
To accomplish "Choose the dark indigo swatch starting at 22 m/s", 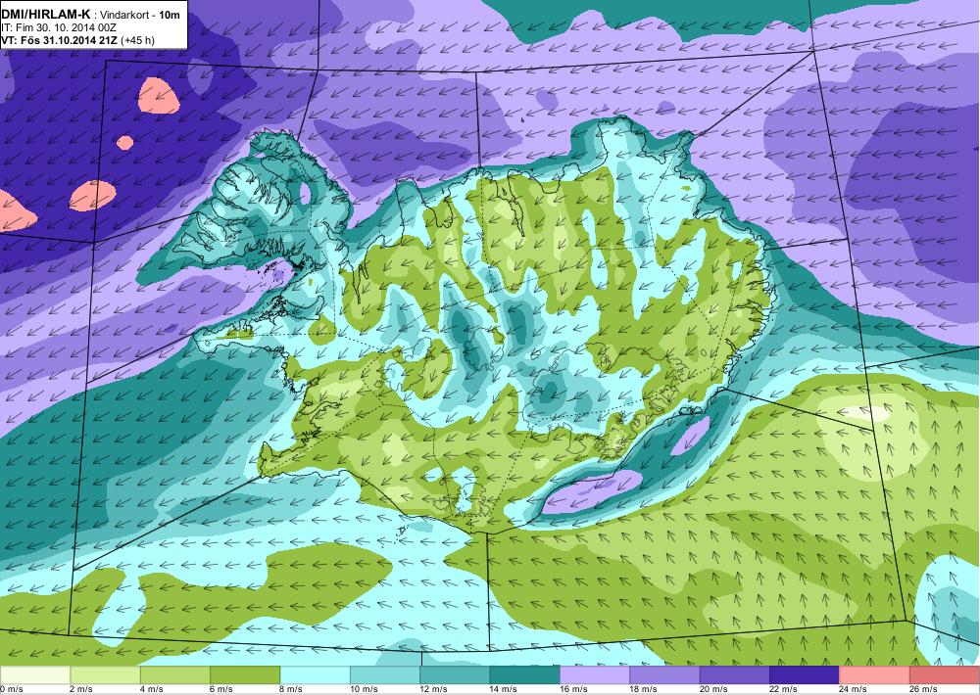I will 805,675.
